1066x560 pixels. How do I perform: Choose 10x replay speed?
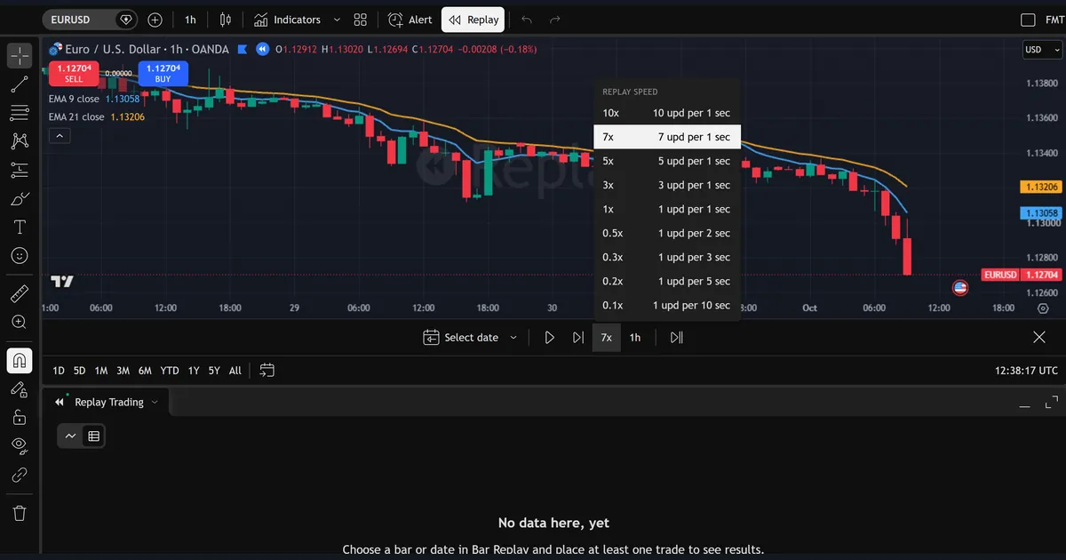tap(666, 113)
